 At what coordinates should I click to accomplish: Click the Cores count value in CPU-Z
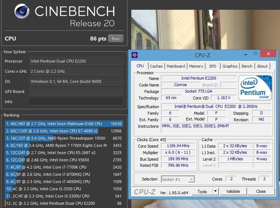(232, 179)
